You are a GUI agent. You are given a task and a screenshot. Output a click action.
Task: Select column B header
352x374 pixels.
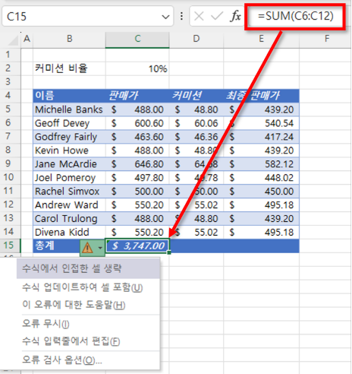click(69, 39)
